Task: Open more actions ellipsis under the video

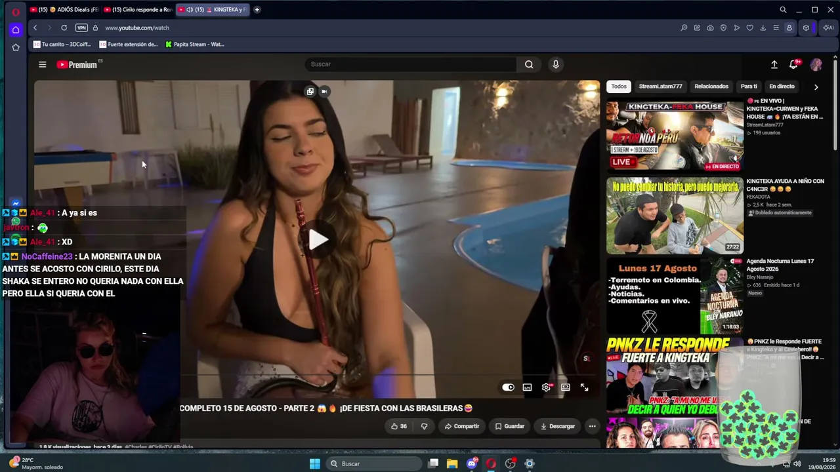Action: tap(592, 426)
